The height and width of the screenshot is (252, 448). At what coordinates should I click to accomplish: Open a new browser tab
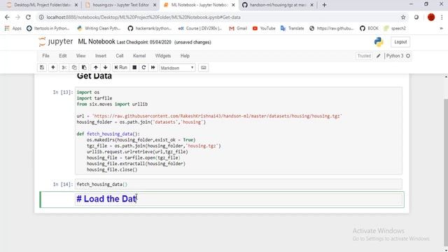(324, 5)
